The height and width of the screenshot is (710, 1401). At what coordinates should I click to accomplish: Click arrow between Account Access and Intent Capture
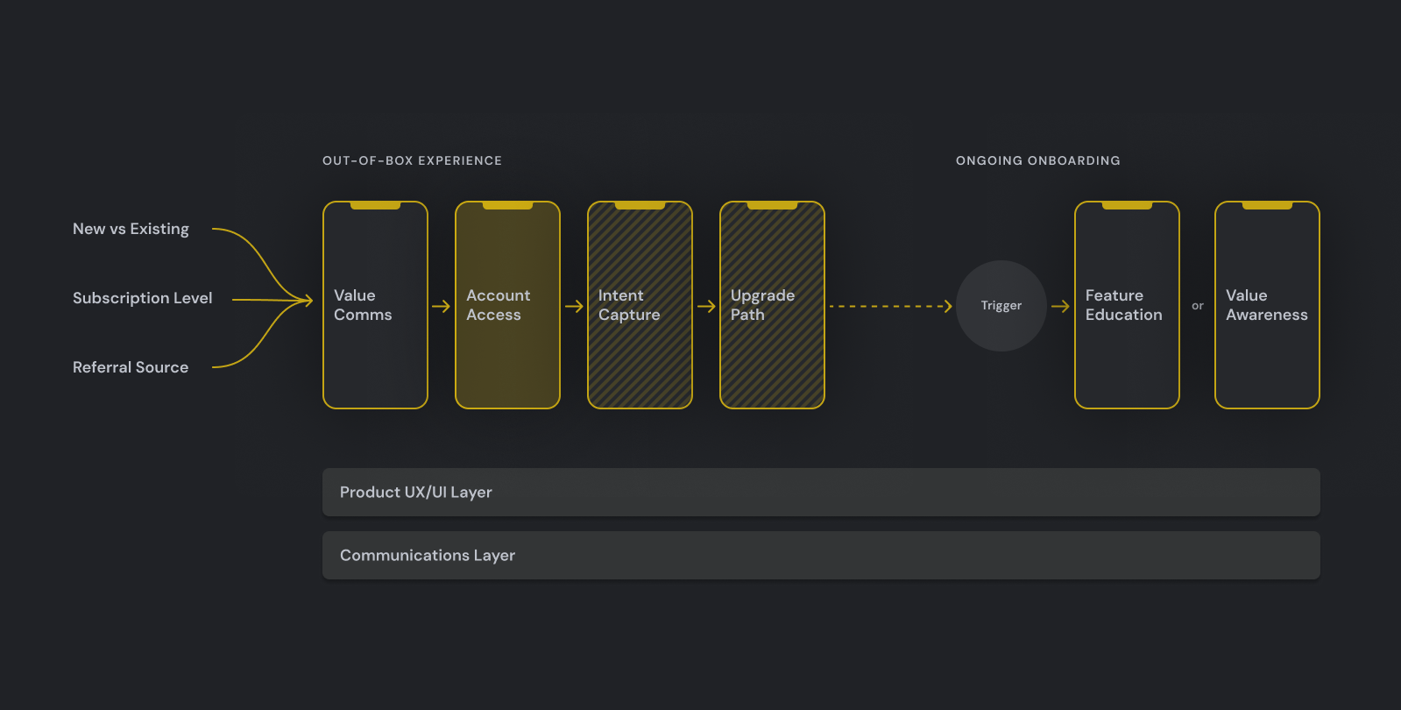574,306
